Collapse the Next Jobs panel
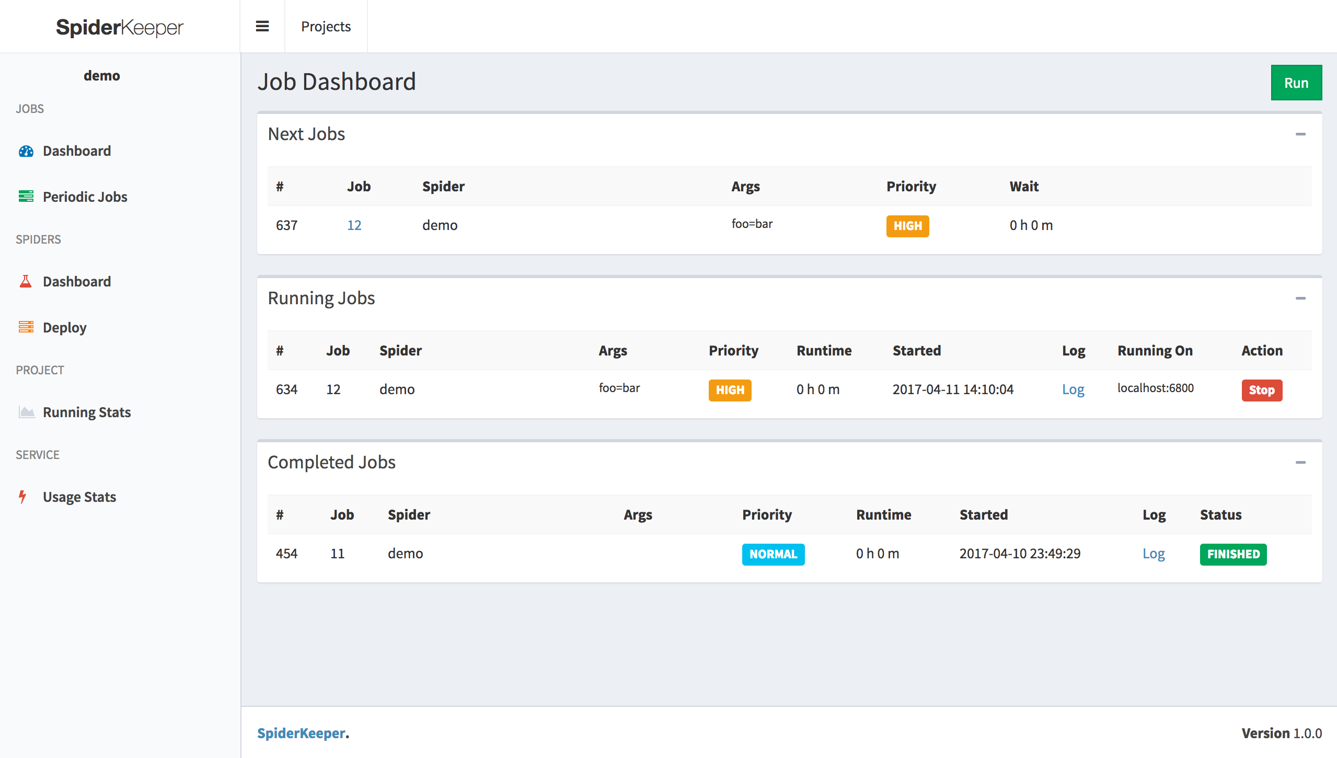Screen dimensions: 1337x758 [x=1301, y=134]
